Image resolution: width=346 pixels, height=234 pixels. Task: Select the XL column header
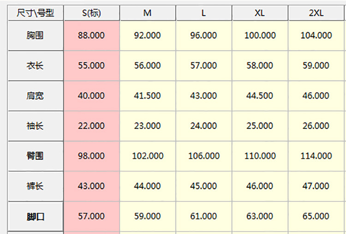coord(260,13)
